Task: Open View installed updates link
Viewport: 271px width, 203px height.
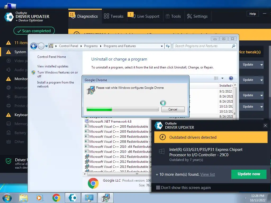Action: pos(53,66)
